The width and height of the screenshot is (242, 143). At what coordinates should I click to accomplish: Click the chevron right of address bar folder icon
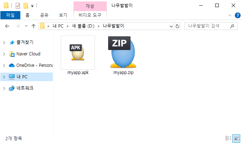[48, 26]
